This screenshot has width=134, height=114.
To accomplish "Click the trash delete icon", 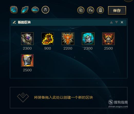I will pyautogui.click(x=100, y=10).
